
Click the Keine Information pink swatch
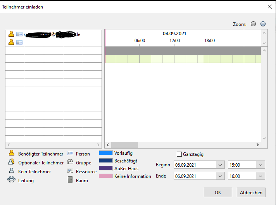105,176
